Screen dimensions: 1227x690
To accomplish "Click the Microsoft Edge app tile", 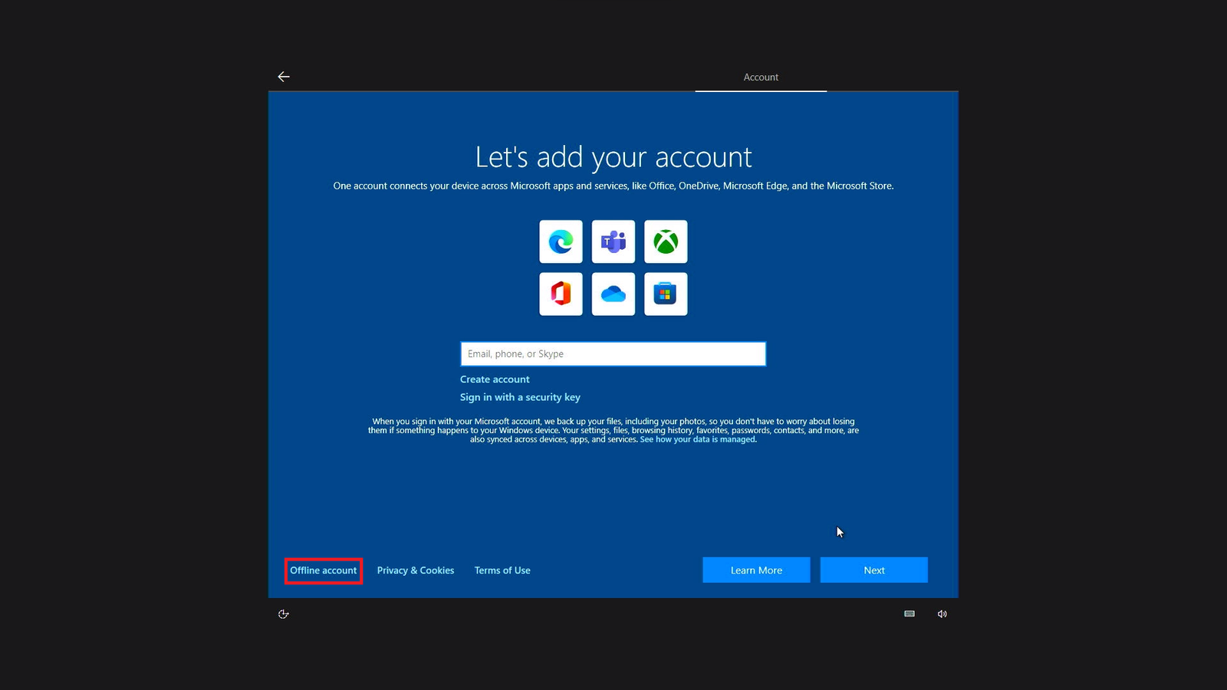I will pyautogui.click(x=561, y=242).
